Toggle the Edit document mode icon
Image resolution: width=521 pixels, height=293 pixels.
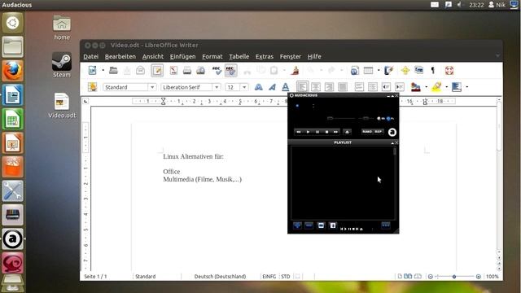click(x=157, y=71)
